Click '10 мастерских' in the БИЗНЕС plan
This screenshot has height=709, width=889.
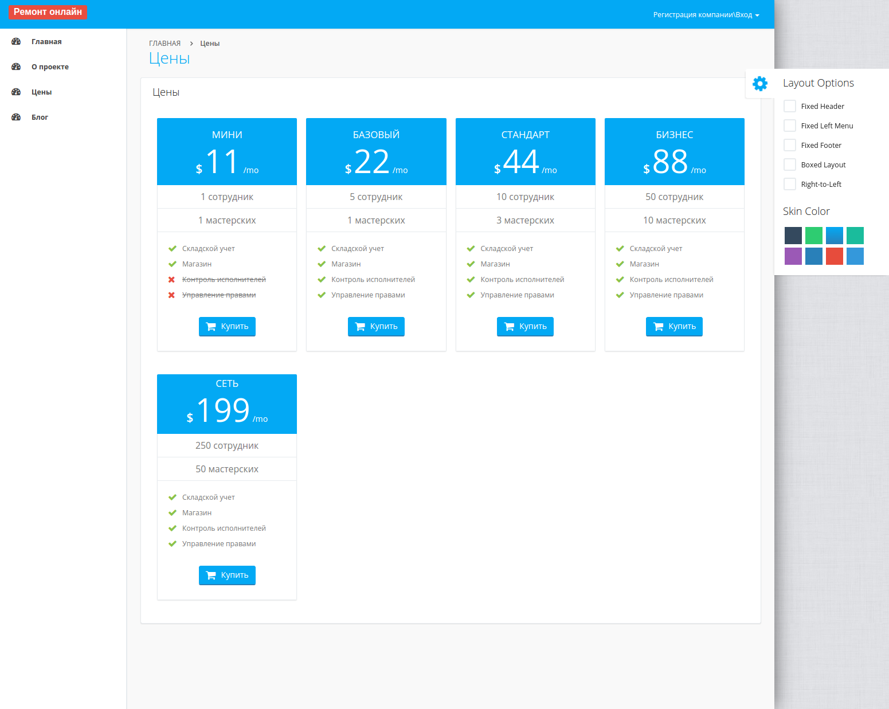(675, 221)
